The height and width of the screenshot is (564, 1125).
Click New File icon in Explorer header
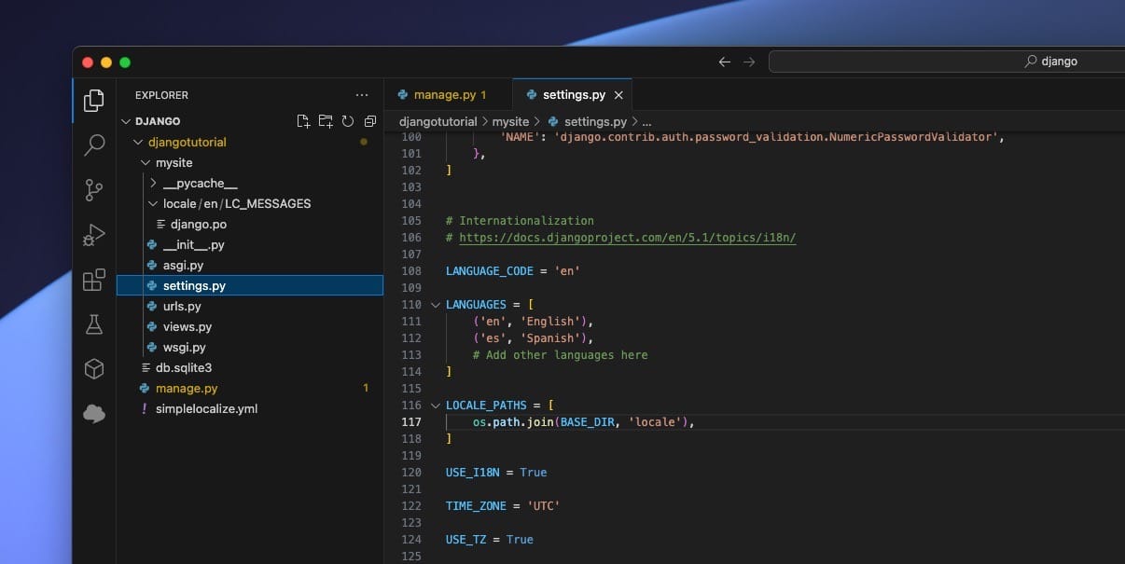tap(303, 121)
